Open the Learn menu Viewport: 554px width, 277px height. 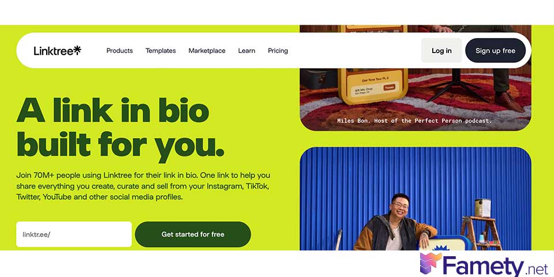(246, 51)
